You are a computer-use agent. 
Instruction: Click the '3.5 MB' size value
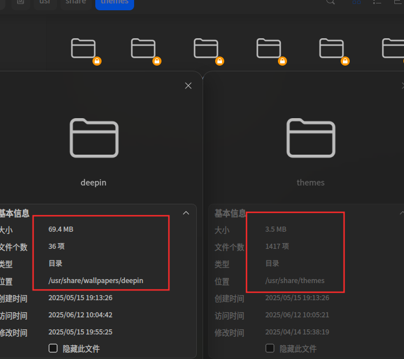tap(276, 229)
